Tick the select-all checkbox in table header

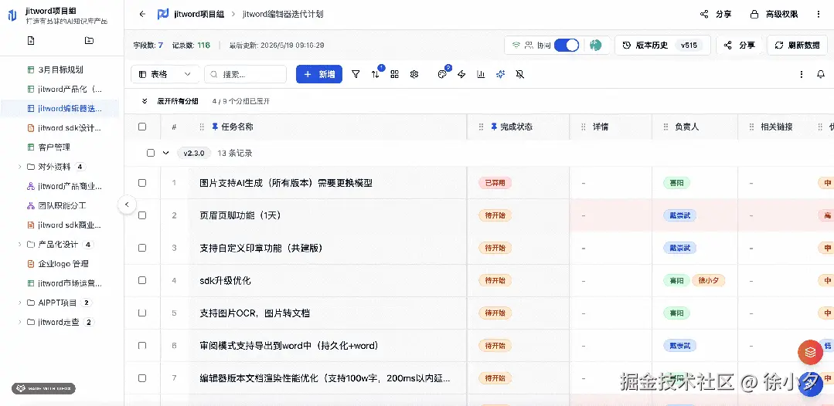click(142, 127)
